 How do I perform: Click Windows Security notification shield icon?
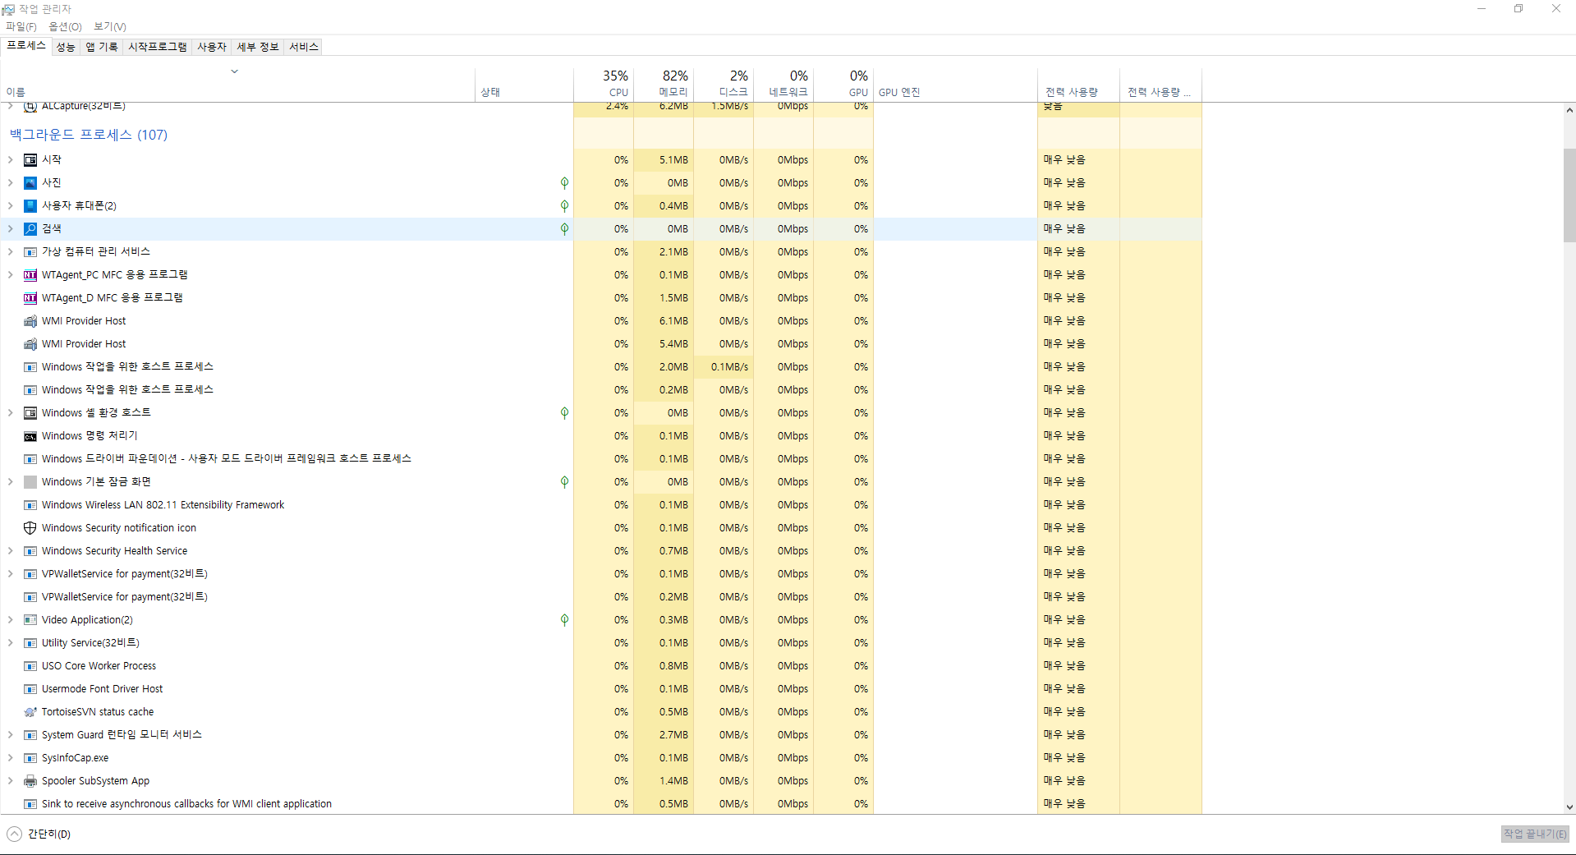30,528
